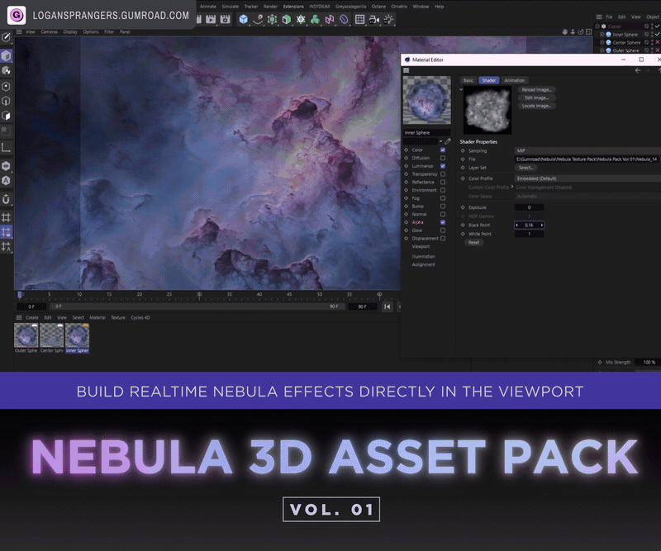Viewport: 661px width, 551px height.
Task: Open Material Manager Create menu
Action: pos(31,317)
